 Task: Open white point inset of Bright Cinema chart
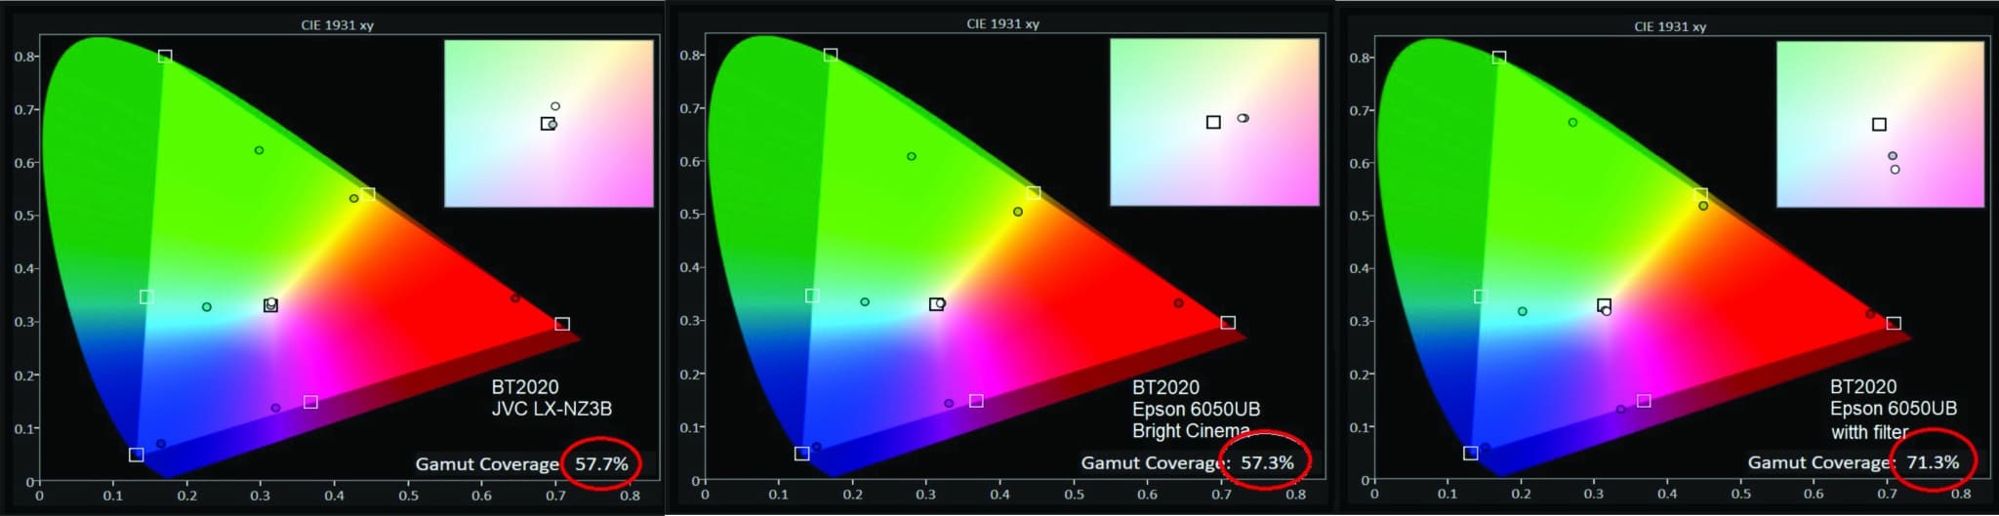[1214, 122]
